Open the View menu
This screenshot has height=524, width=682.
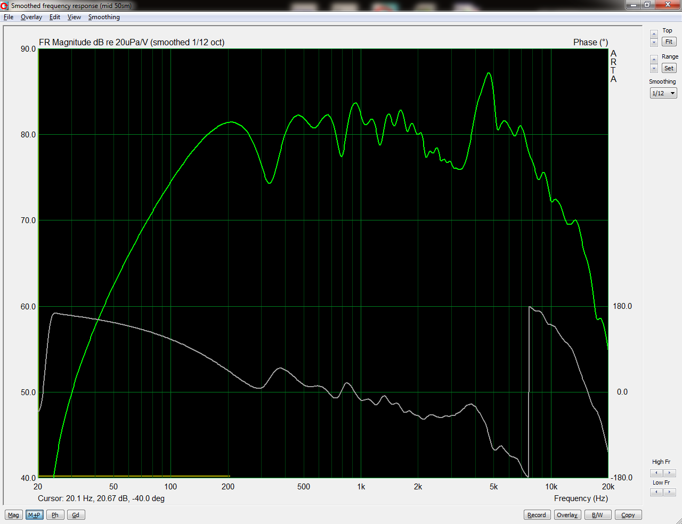74,17
